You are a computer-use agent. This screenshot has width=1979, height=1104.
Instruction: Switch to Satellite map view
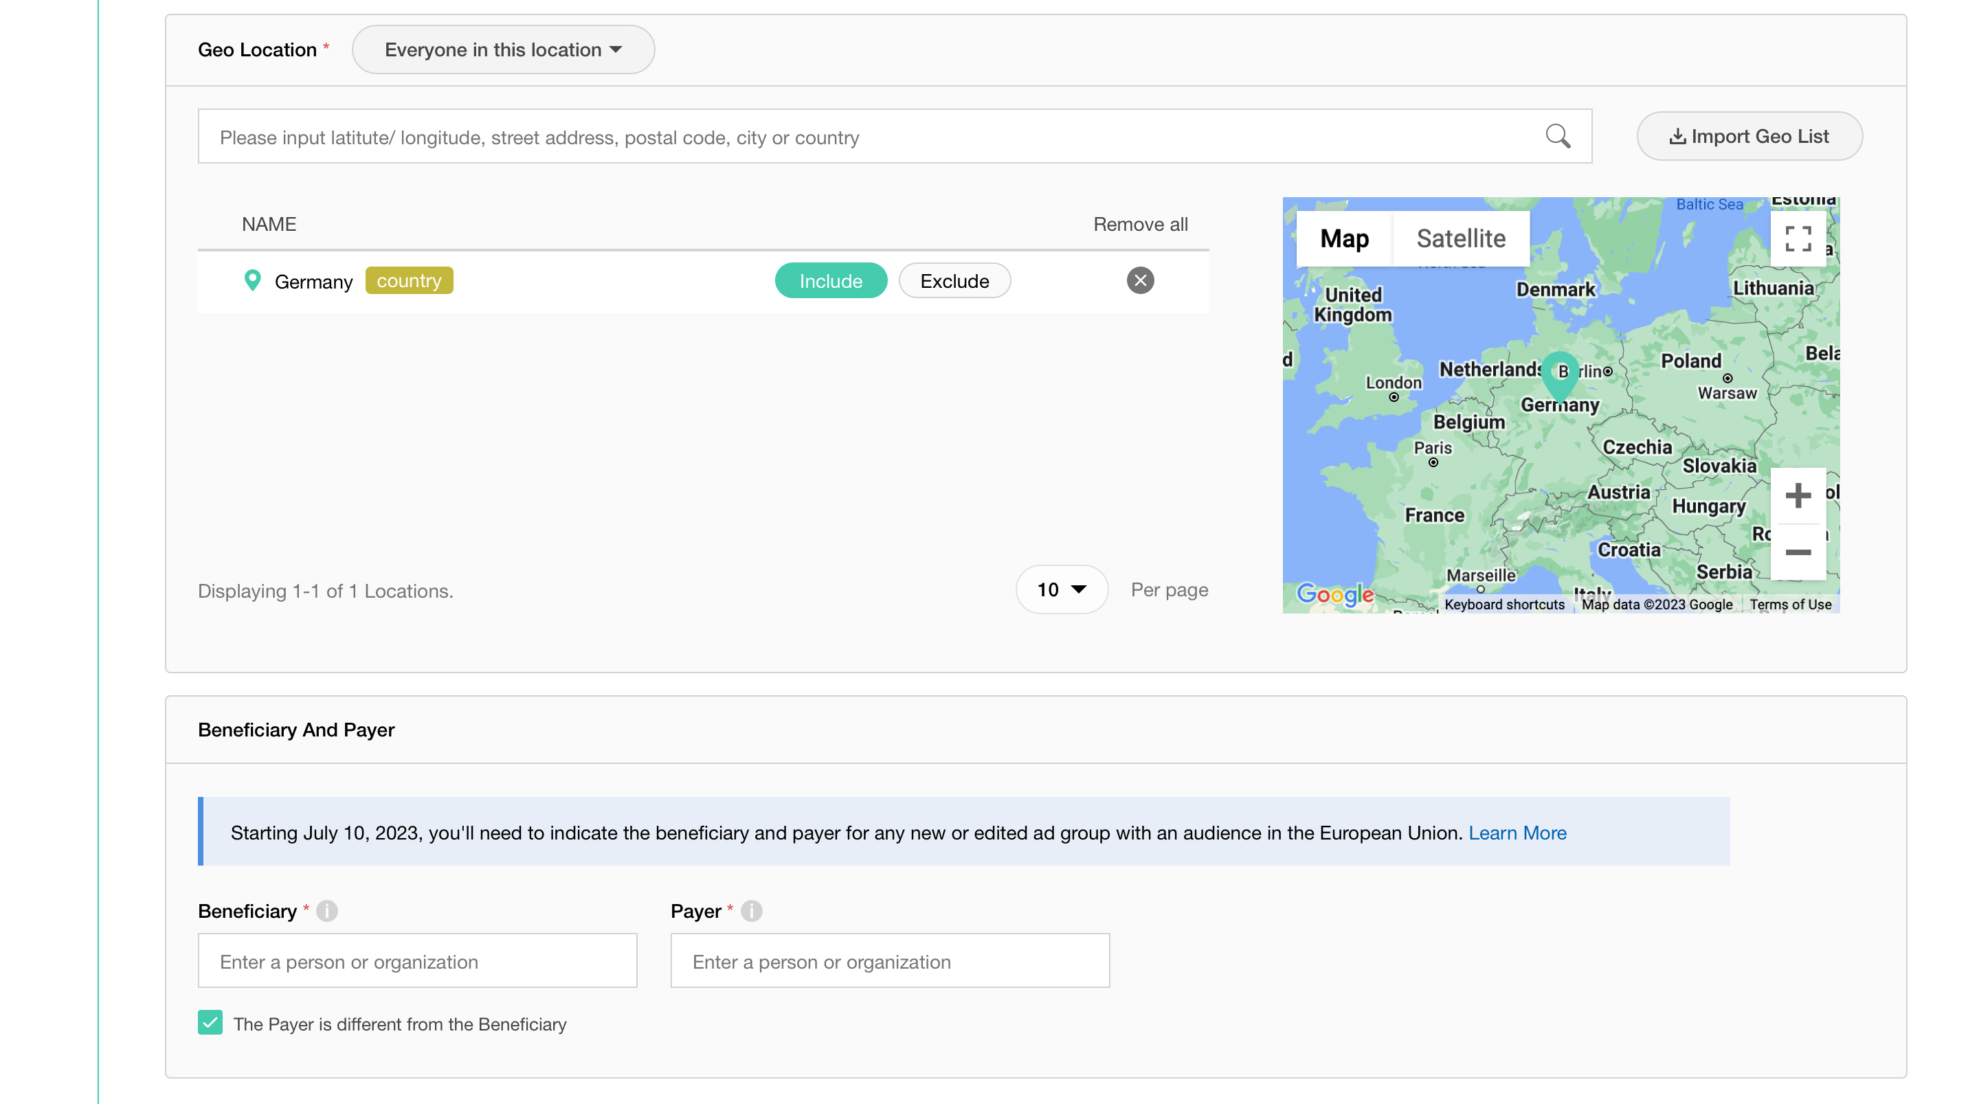point(1460,239)
